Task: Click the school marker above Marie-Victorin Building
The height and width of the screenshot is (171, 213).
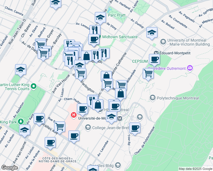Action: point(152,33)
